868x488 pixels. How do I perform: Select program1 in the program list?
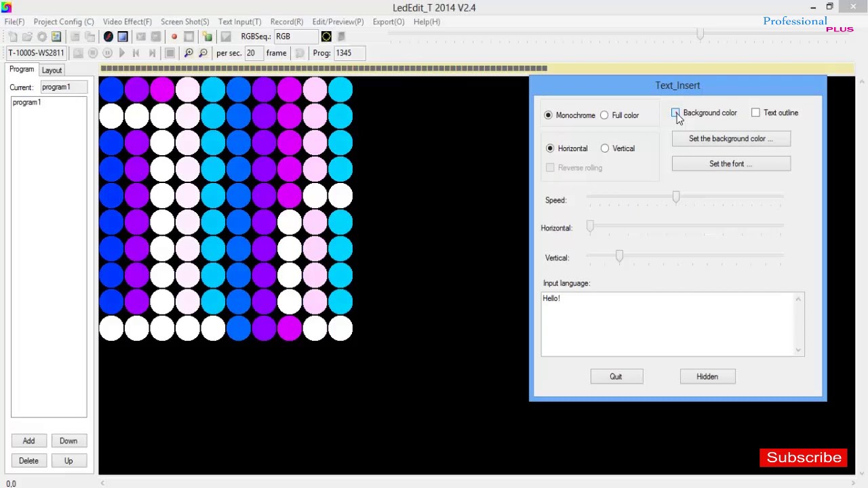(x=26, y=102)
